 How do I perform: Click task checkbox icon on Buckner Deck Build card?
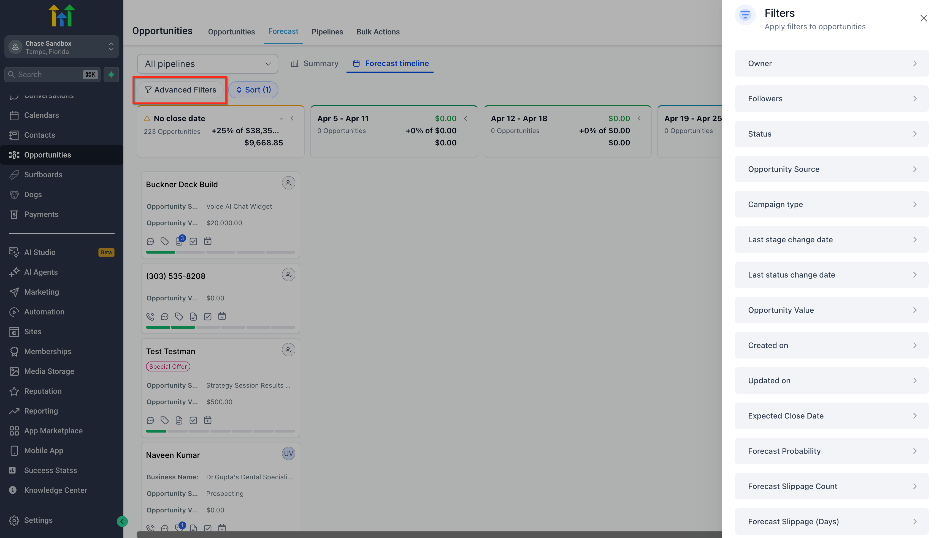193,241
